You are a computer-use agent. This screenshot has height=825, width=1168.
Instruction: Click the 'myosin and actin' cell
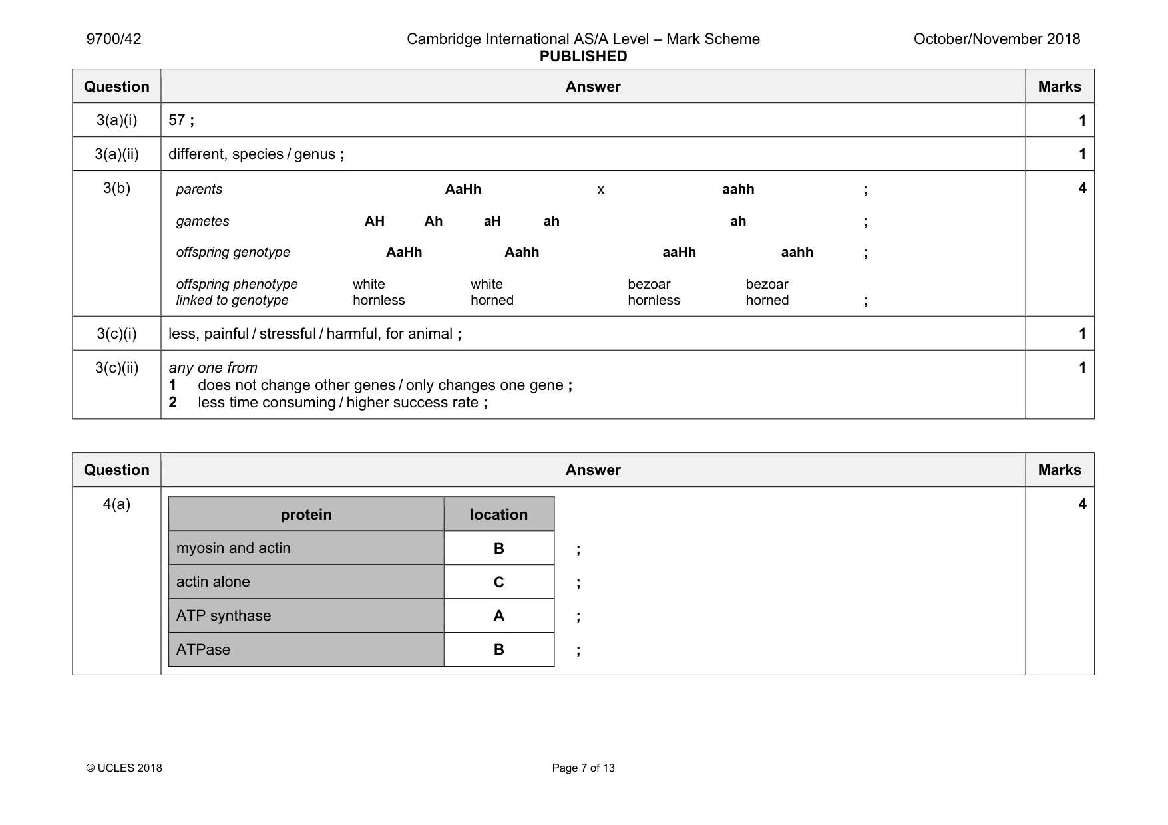306,548
